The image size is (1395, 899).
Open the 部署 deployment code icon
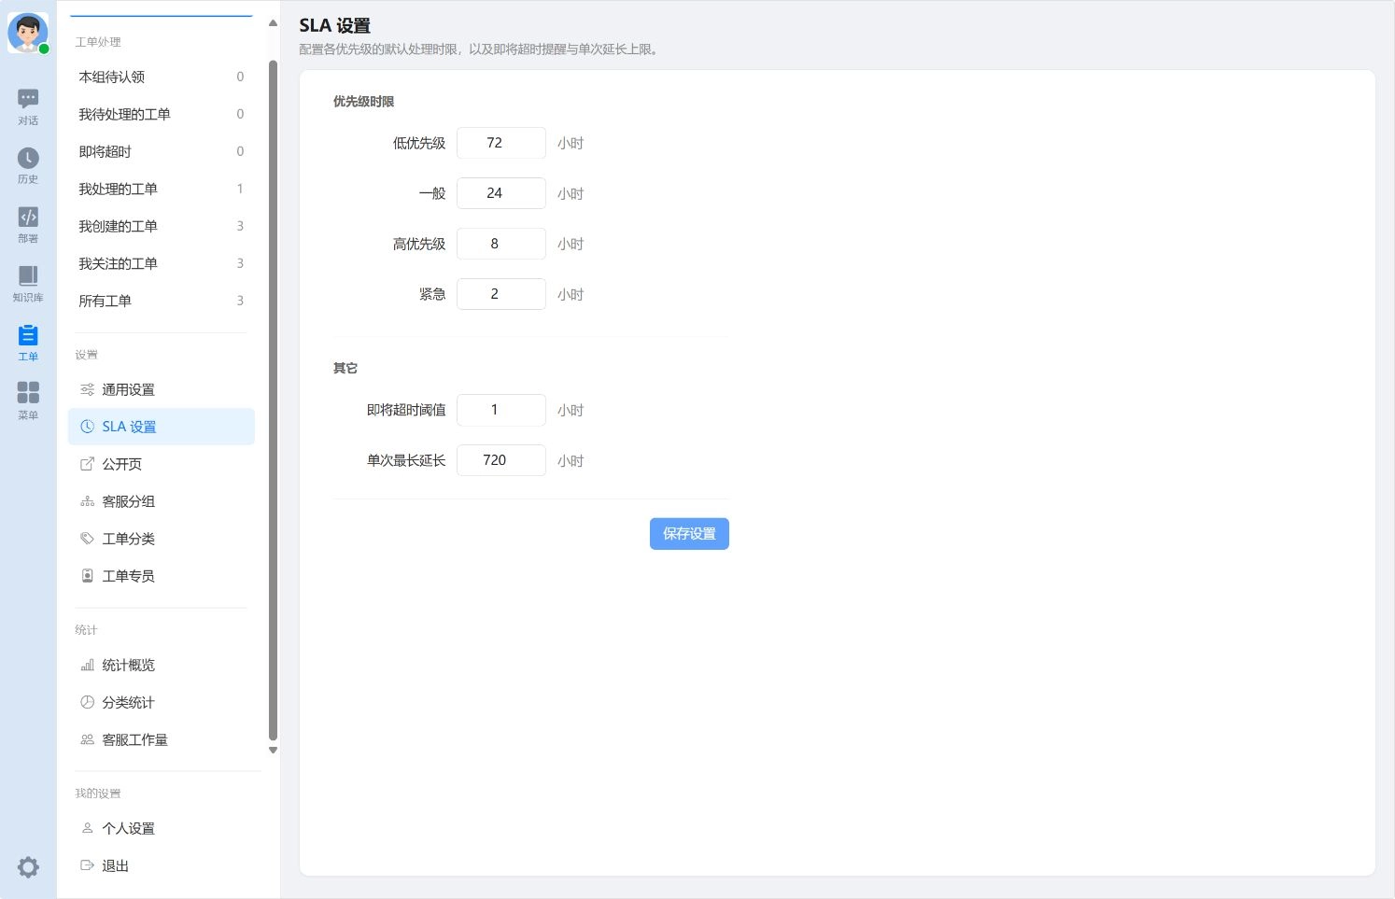point(28,225)
